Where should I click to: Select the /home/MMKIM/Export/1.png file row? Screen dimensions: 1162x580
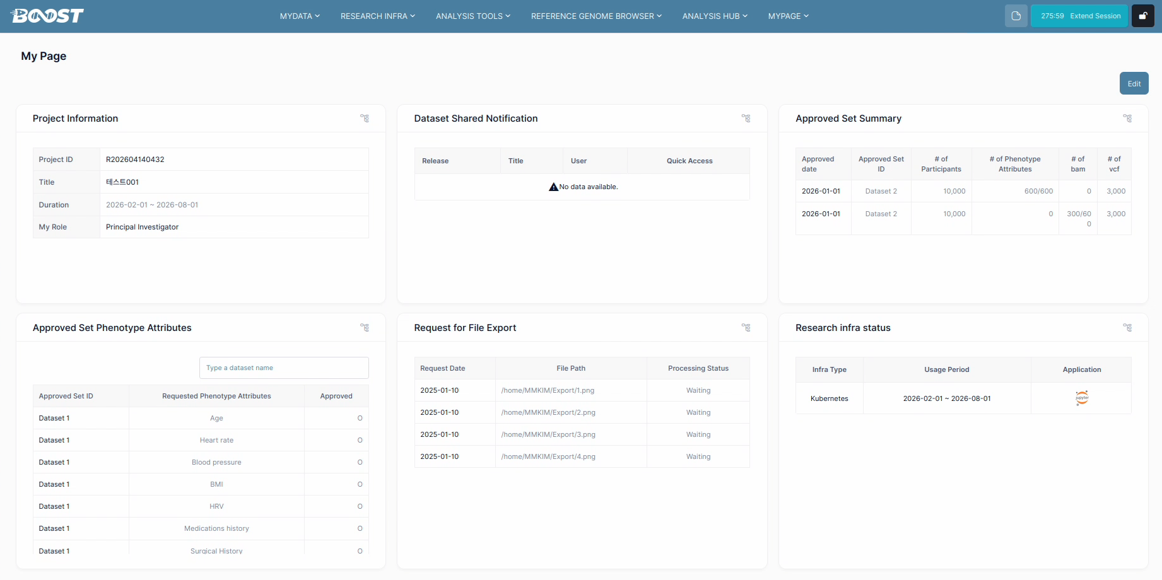coord(582,390)
